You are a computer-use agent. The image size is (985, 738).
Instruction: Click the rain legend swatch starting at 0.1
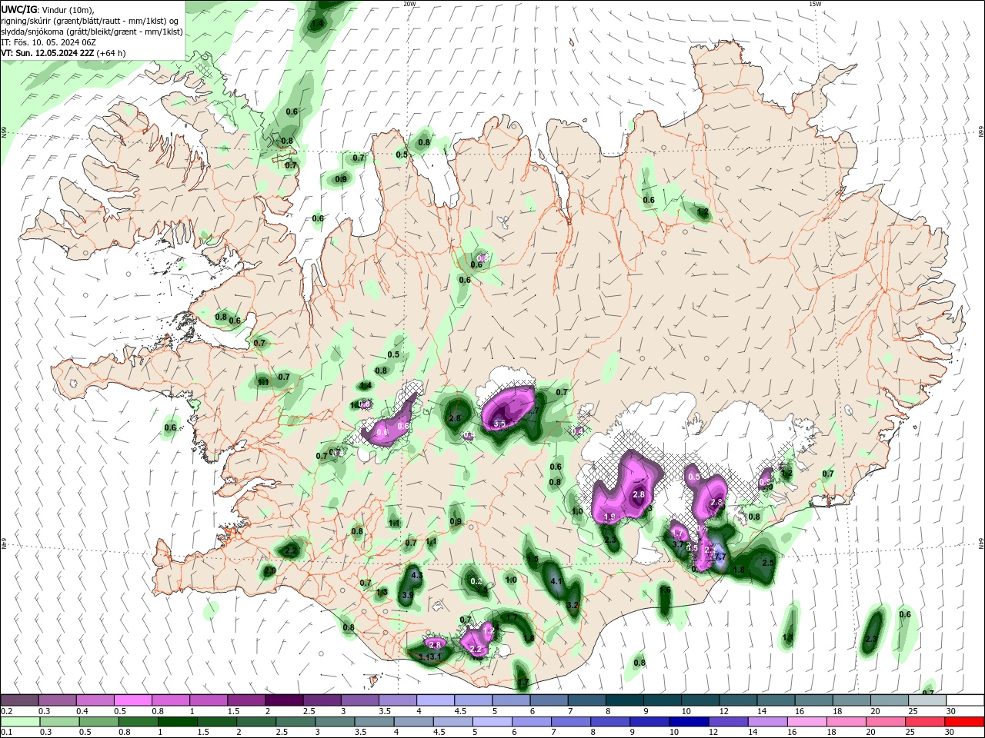click(x=20, y=722)
